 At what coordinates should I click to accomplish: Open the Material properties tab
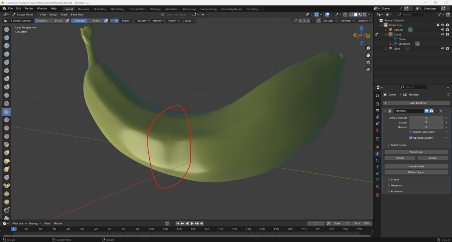377,186
